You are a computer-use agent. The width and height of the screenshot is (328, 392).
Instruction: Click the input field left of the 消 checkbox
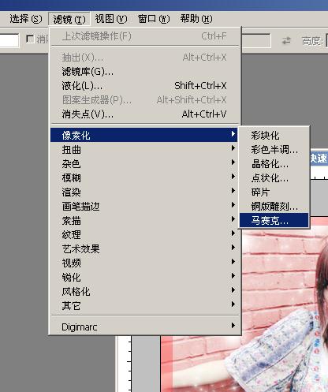click(x=9, y=40)
